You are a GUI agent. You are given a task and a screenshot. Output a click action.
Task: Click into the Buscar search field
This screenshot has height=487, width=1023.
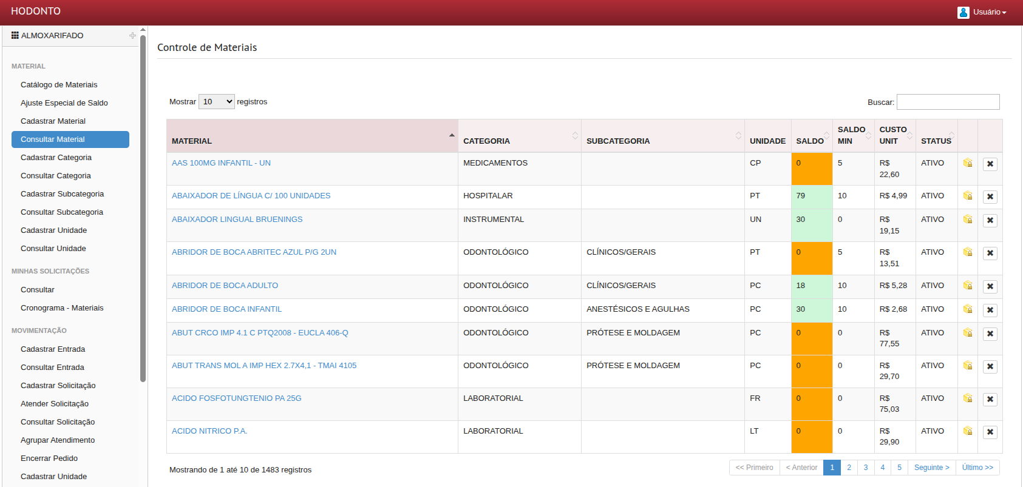click(x=948, y=102)
